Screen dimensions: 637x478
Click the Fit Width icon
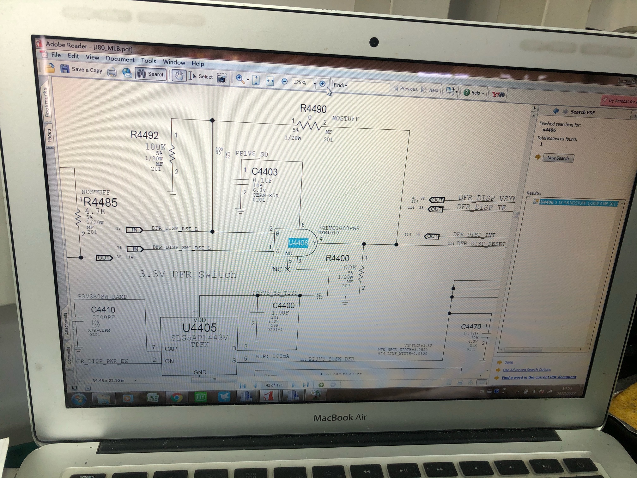click(x=270, y=81)
